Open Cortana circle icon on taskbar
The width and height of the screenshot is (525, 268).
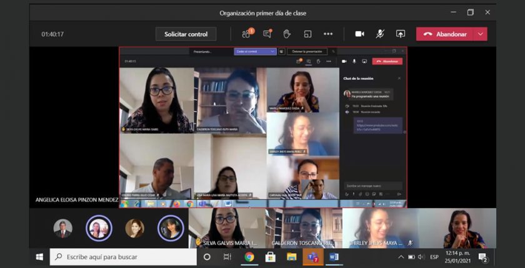(207, 257)
